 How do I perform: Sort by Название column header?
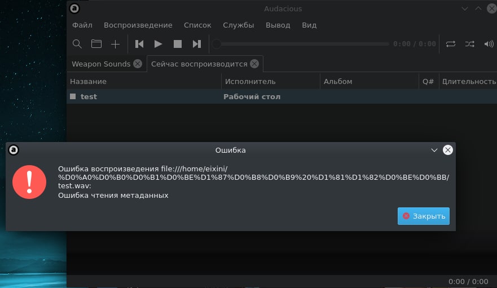(x=144, y=81)
